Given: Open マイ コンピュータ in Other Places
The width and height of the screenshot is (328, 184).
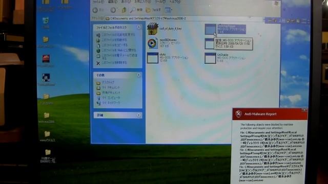Looking at the screenshot, I should pos(111,98).
